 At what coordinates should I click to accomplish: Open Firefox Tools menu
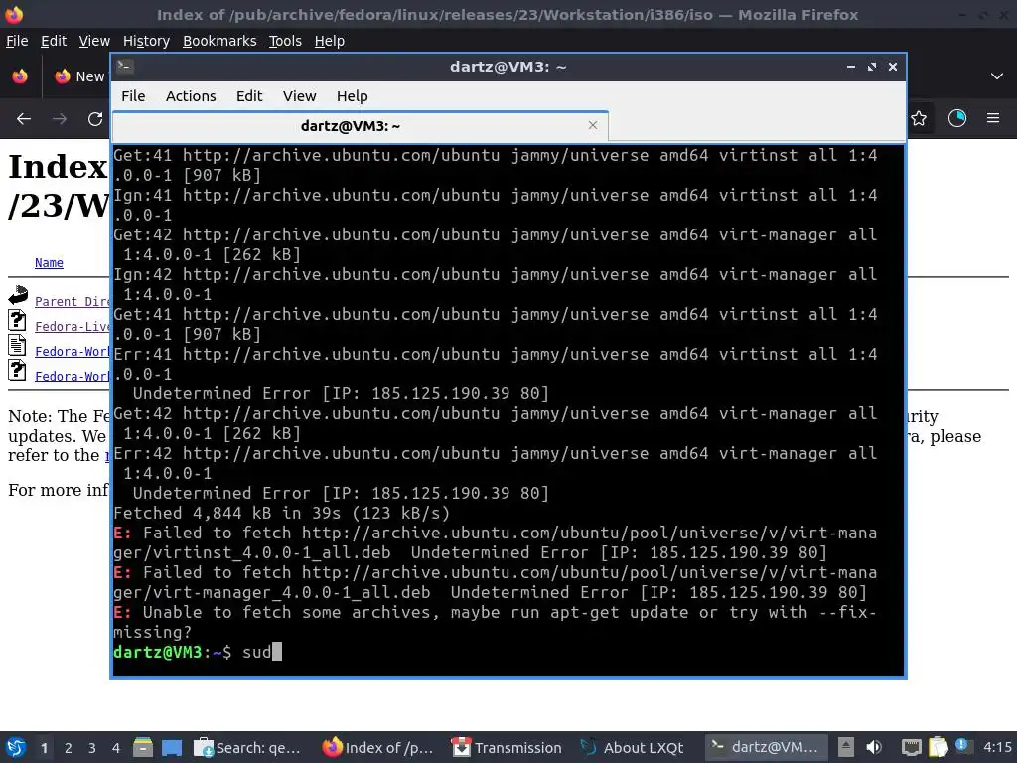pos(285,41)
